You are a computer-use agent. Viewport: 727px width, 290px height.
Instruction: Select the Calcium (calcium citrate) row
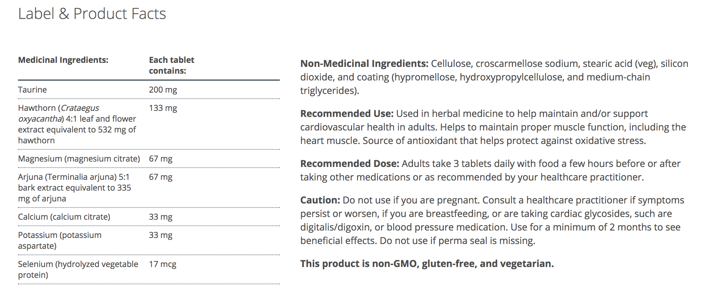pos(64,217)
